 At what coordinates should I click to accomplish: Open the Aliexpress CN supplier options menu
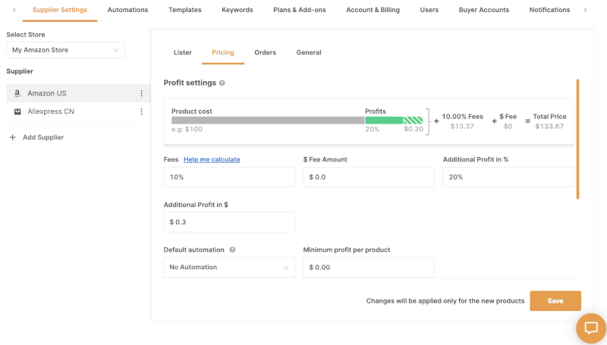coord(141,111)
